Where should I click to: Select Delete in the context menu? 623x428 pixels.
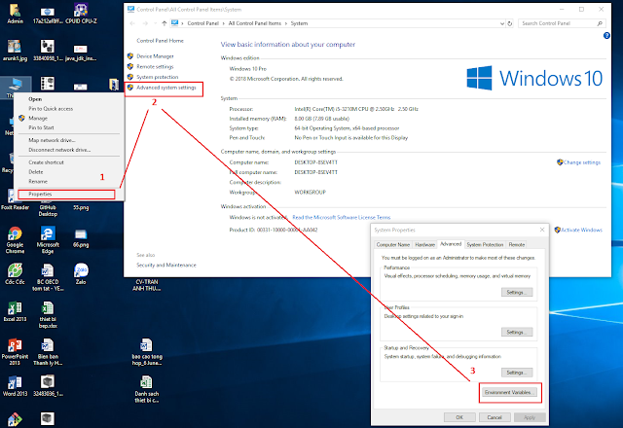point(69,172)
